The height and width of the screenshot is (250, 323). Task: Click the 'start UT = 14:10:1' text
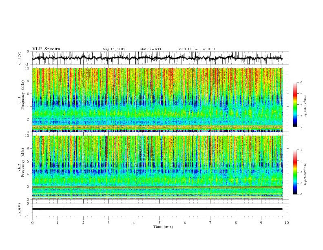click(x=197, y=49)
